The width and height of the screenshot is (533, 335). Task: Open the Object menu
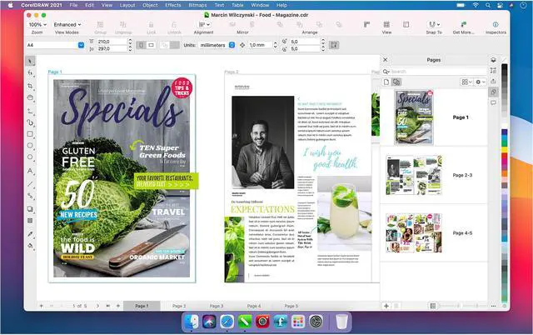tap(150, 5)
